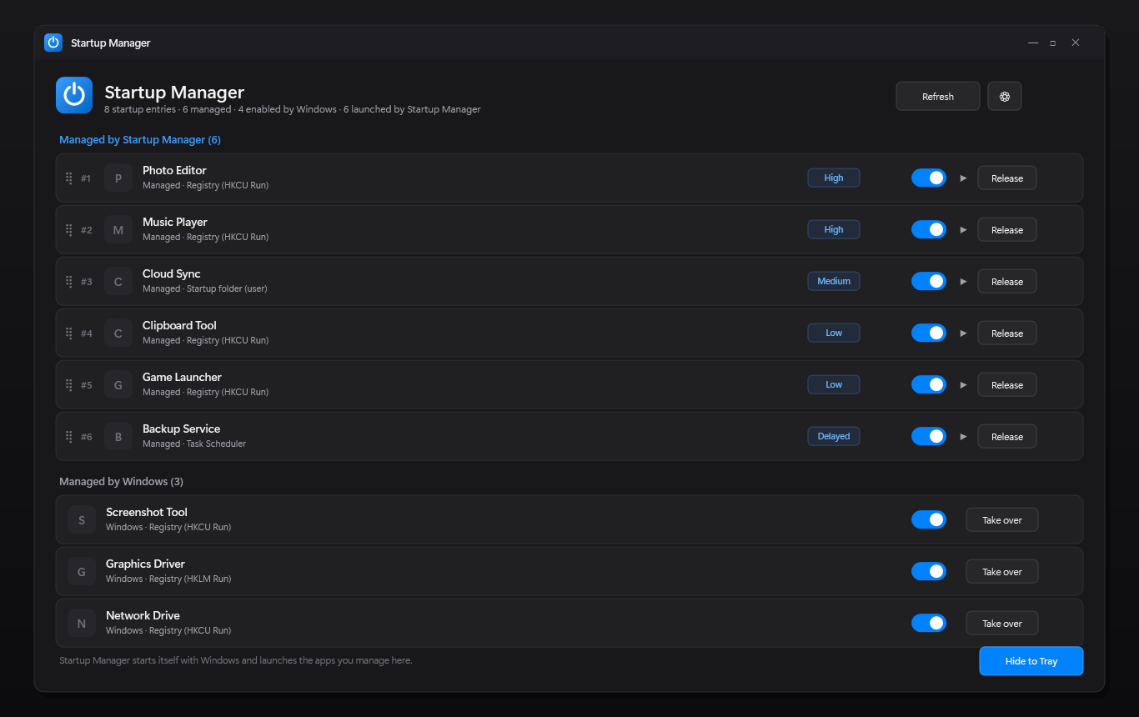
Task: Open Cloud Sync's Medium priority selector
Action: pos(834,282)
